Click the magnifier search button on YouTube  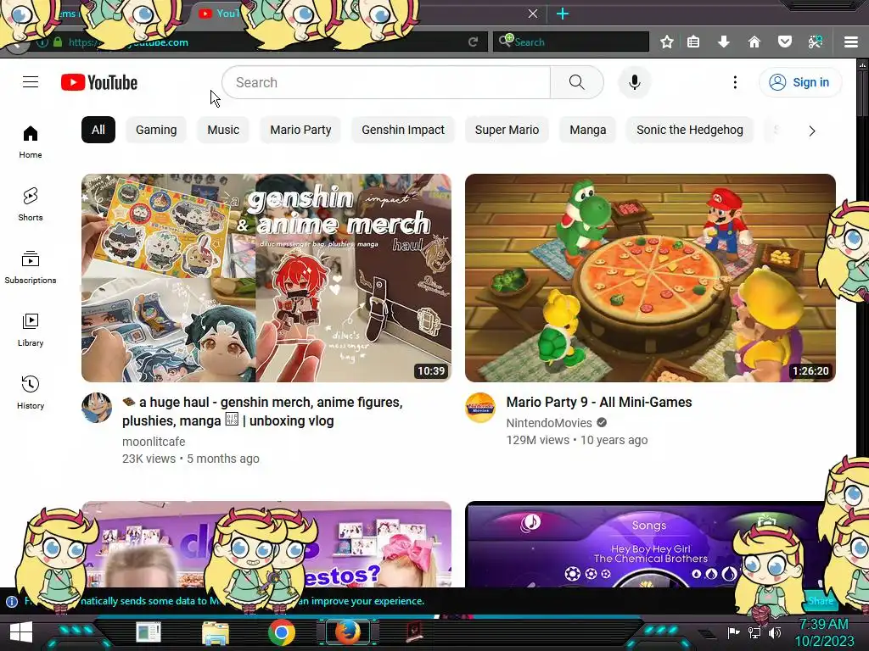tap(576, 82)
